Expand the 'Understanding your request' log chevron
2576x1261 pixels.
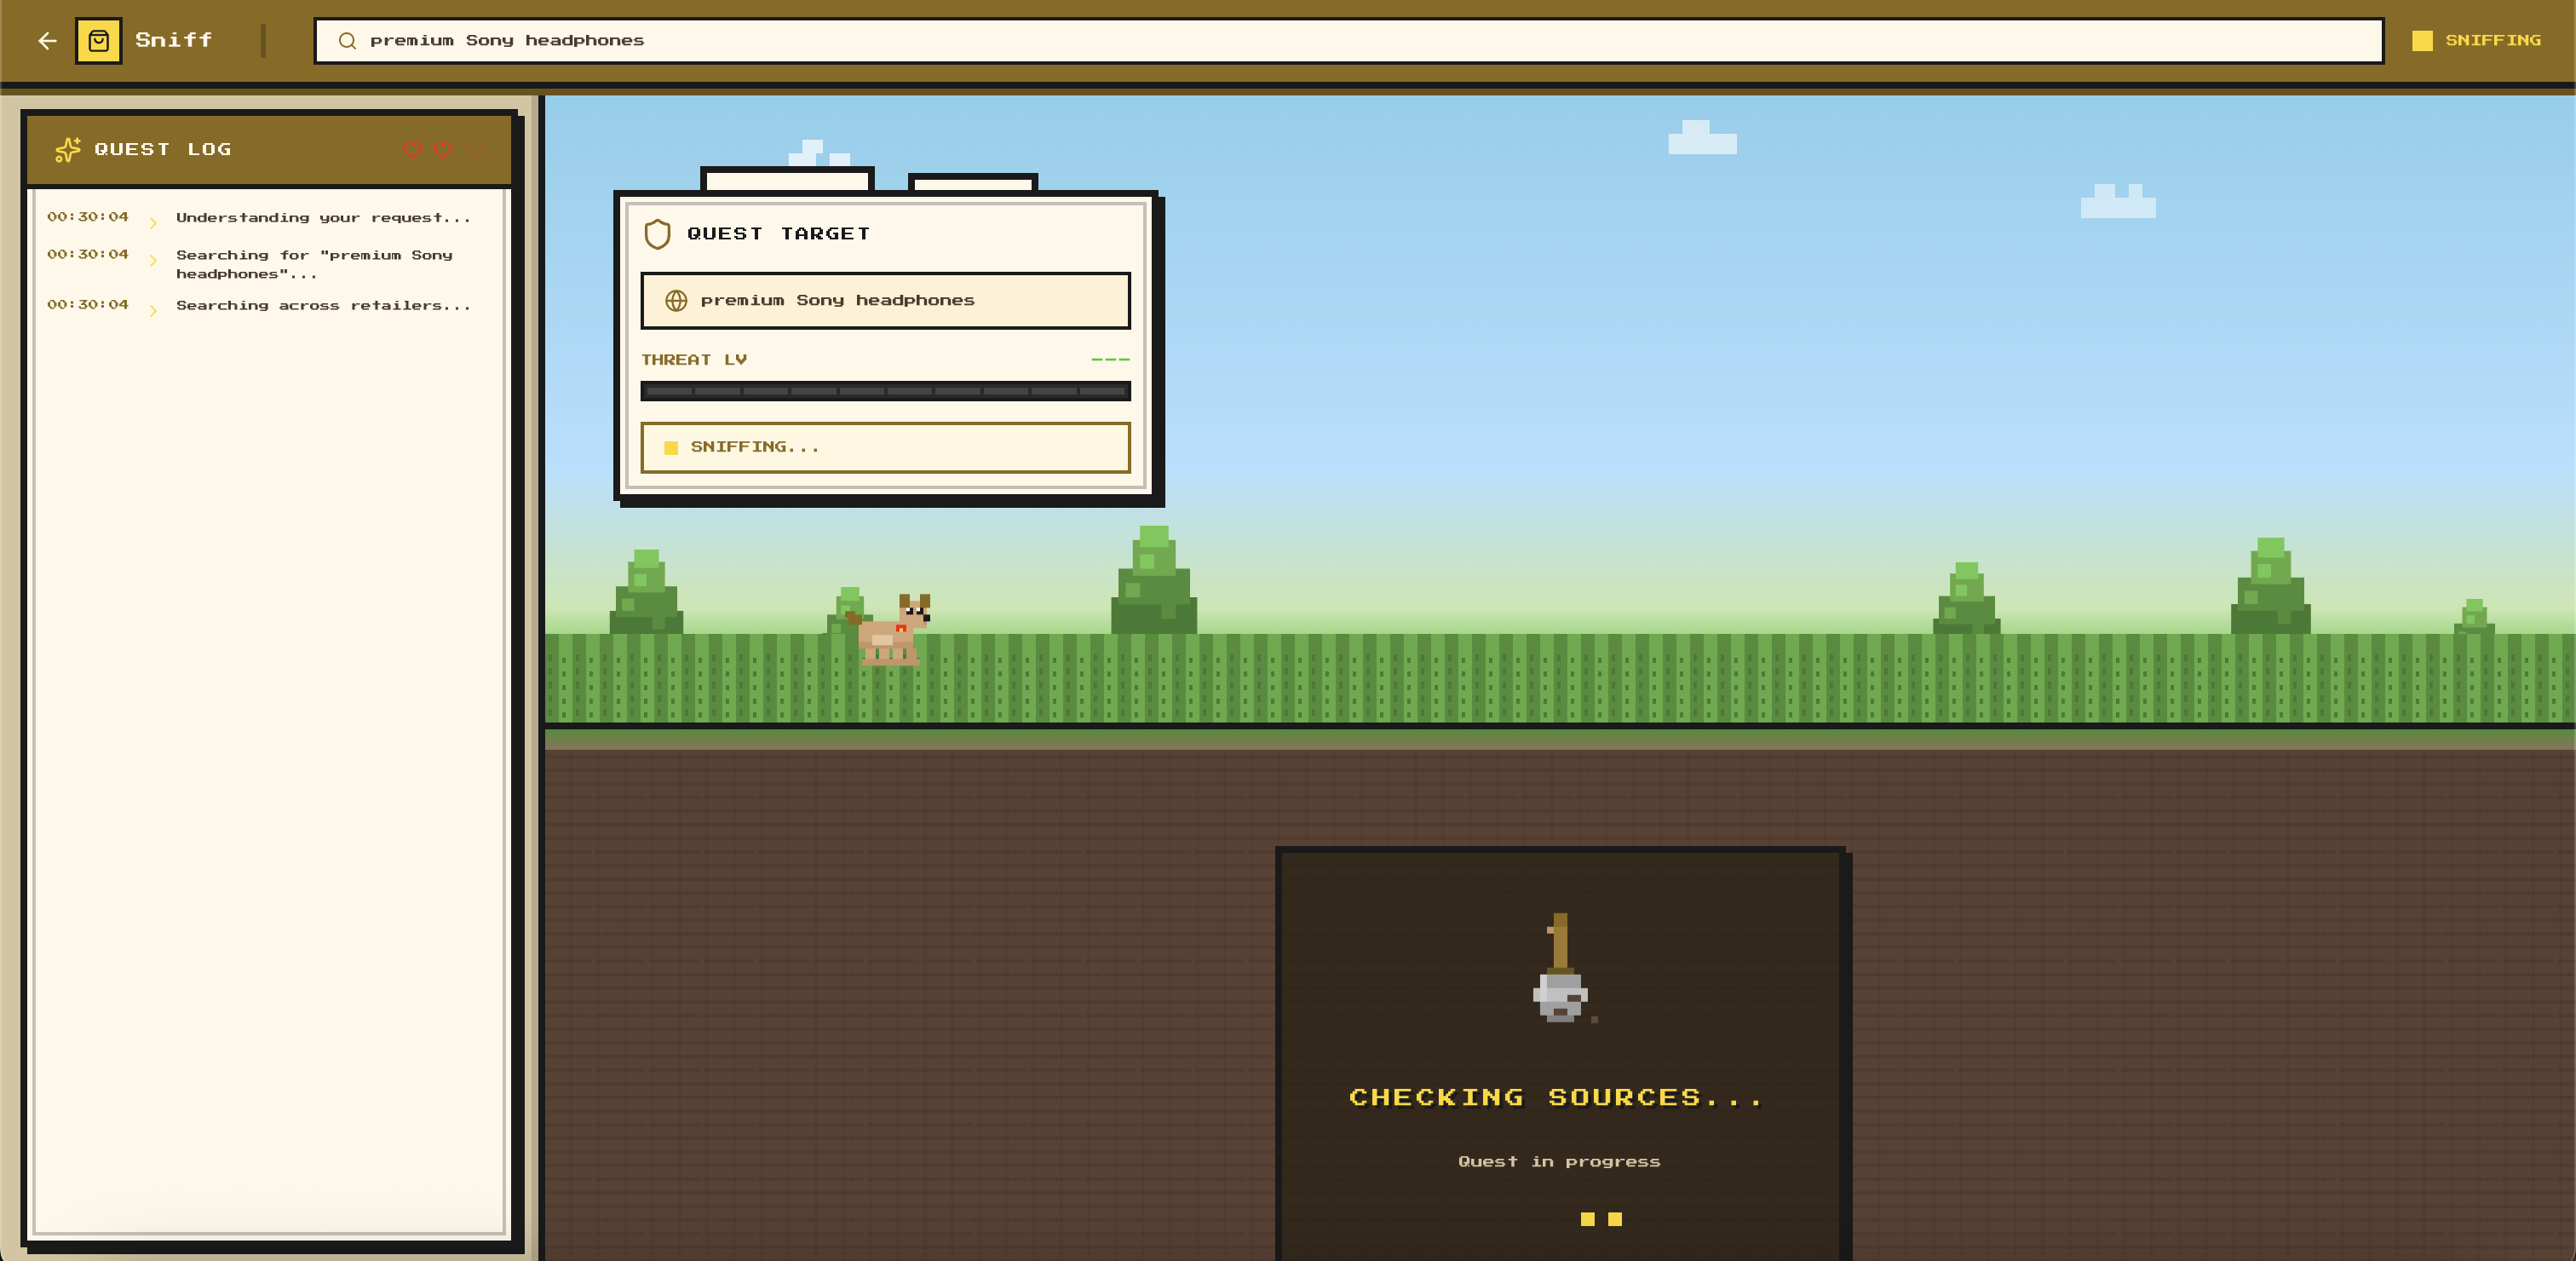(x=153, y=223)
